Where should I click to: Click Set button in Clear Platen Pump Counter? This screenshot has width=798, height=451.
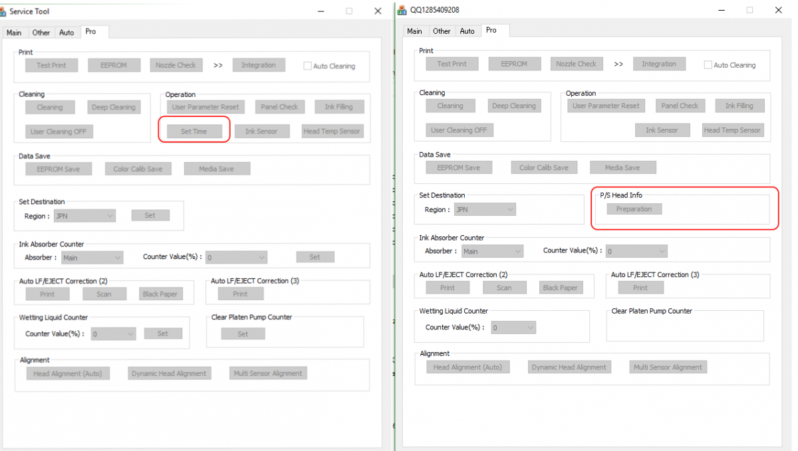tap(243, 334)
